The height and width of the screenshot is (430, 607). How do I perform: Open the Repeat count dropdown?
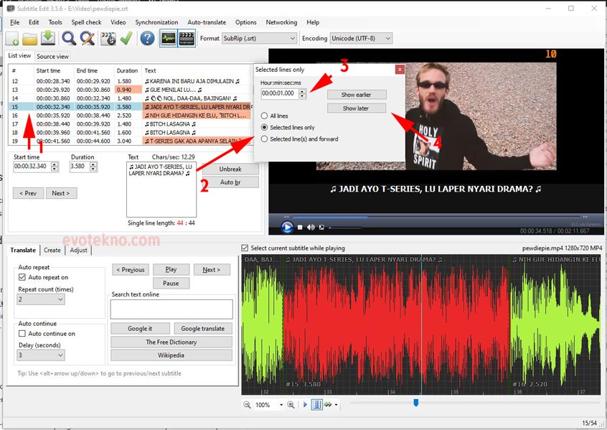pyautogui.click(x=41, y=299)
